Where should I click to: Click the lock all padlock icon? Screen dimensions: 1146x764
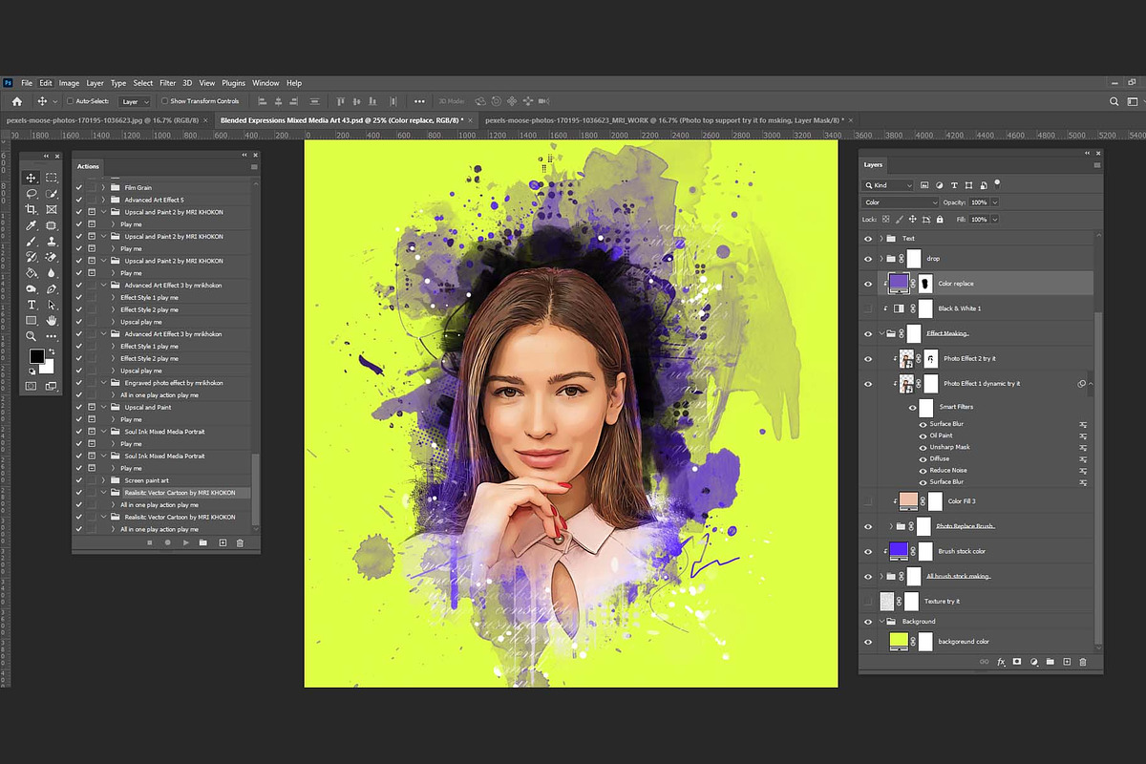tap(940, 220)
